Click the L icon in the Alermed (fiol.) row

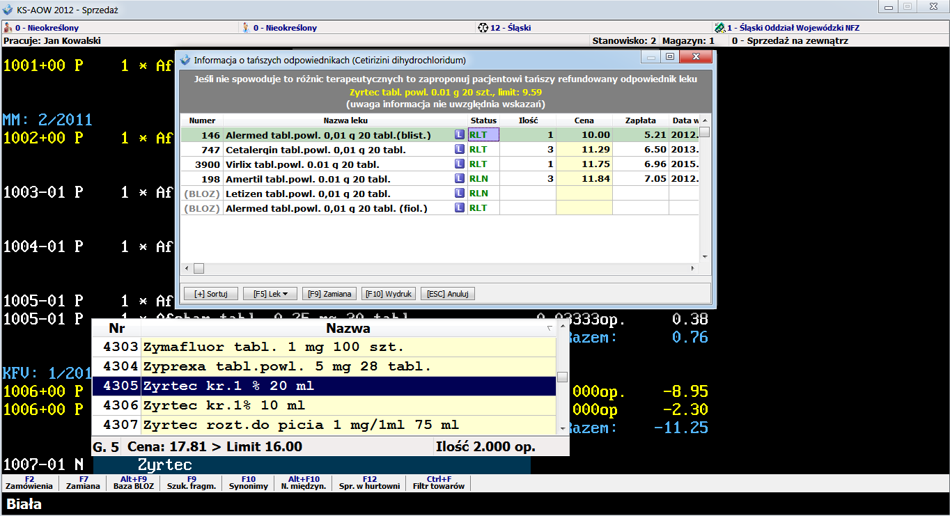click(x=459, y=208)
